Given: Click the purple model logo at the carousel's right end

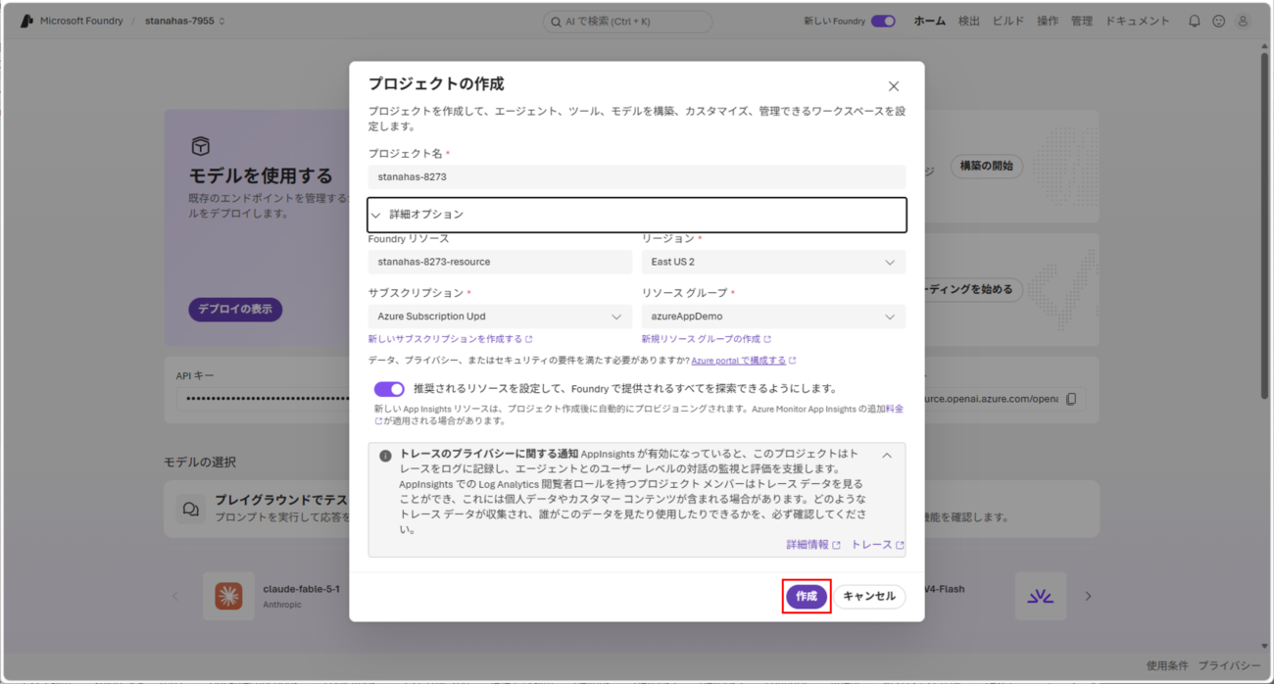Looking at the screenshot, I should [1040, 596].
